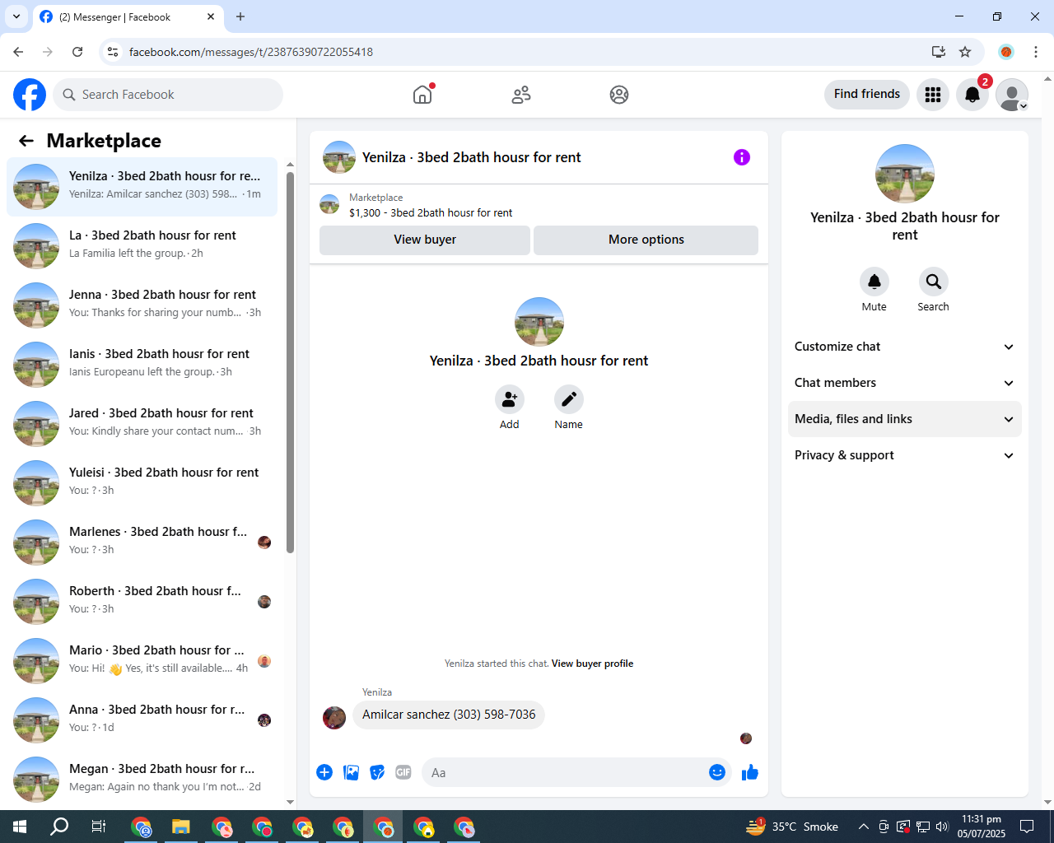
Task: Go to Home feed icon
Action: click(x=422, y=95)
